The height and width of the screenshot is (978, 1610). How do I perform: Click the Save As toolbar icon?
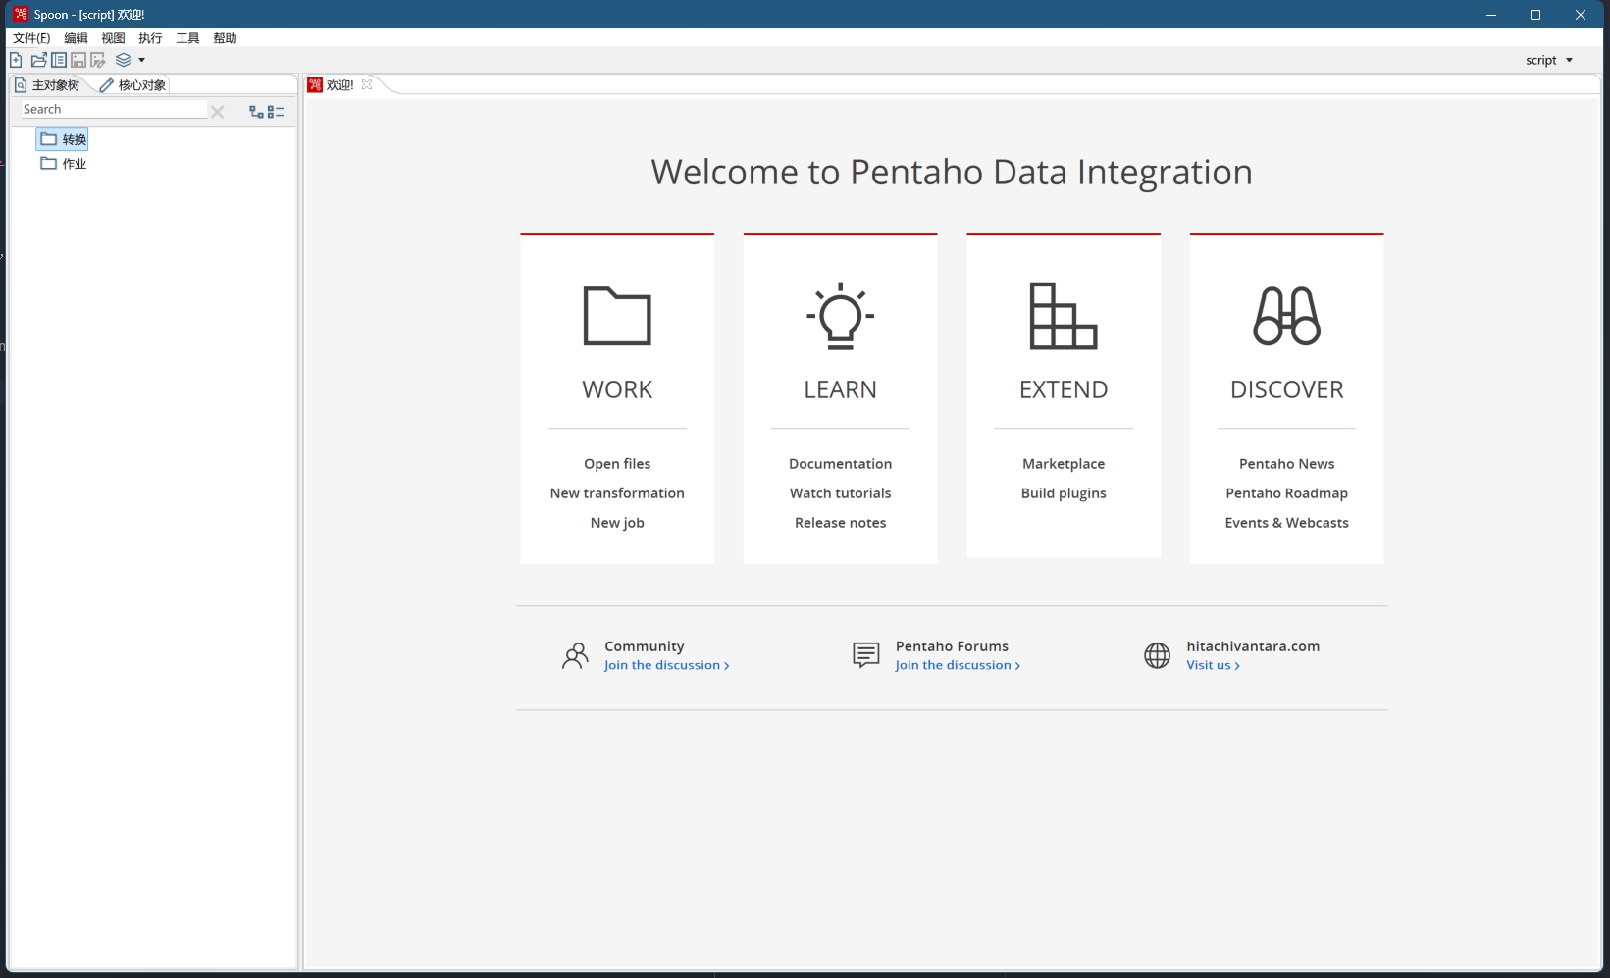tap(98, 60)
